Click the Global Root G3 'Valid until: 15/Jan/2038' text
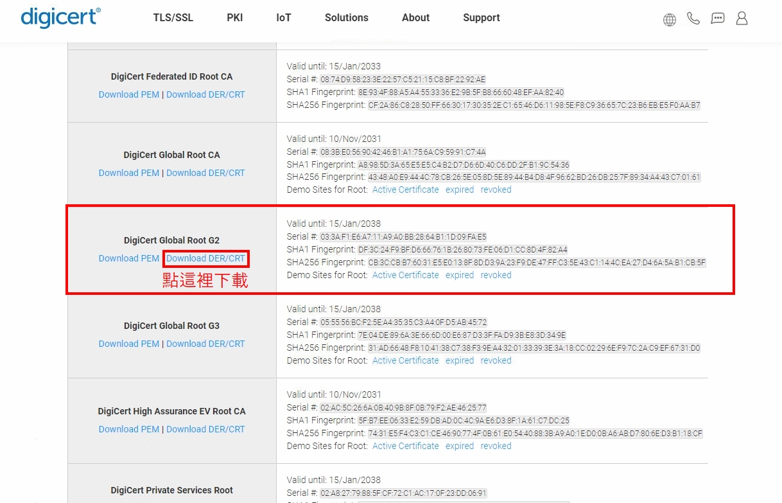 coord(334,310)
